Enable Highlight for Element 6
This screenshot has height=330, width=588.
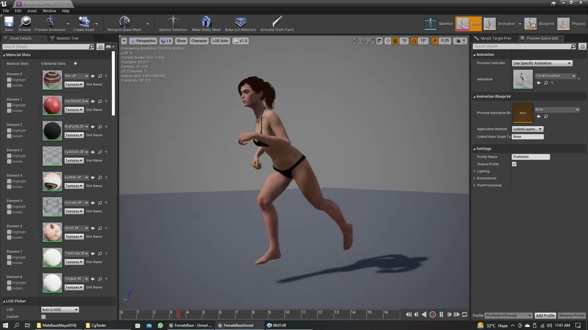coord(9,232)
